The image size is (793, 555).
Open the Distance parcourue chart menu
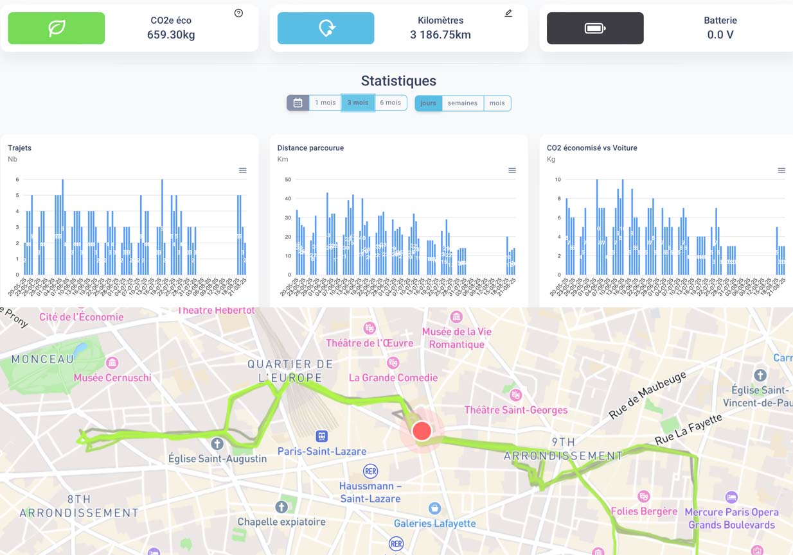click(512, 171)
